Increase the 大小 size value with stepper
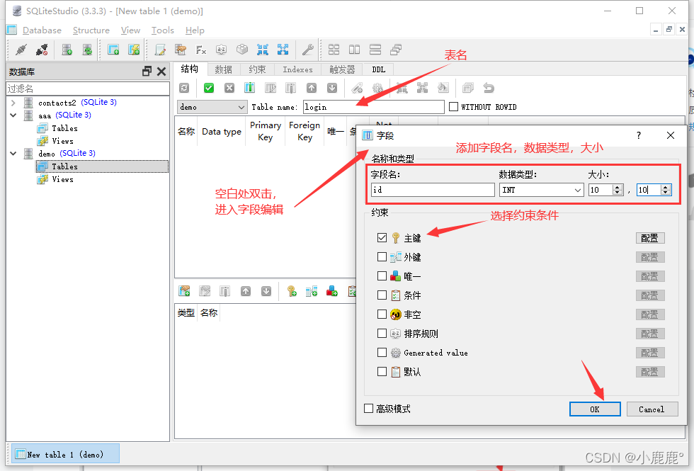This screenshot has height=471, width=694. coord(617,186)
